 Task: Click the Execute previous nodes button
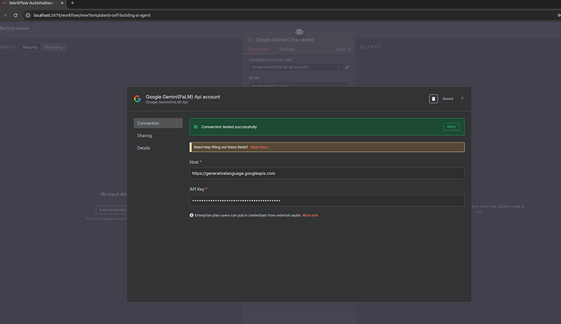point(111,210)
